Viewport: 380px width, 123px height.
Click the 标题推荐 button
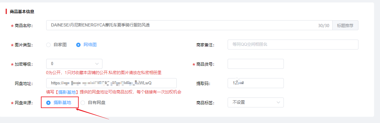pos(345,26)
